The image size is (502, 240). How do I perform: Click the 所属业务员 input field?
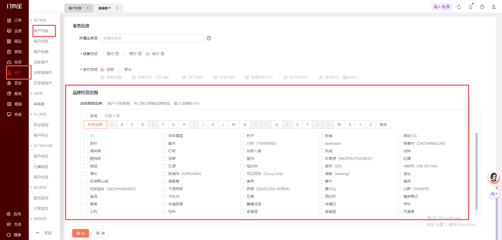click(152, 38)
